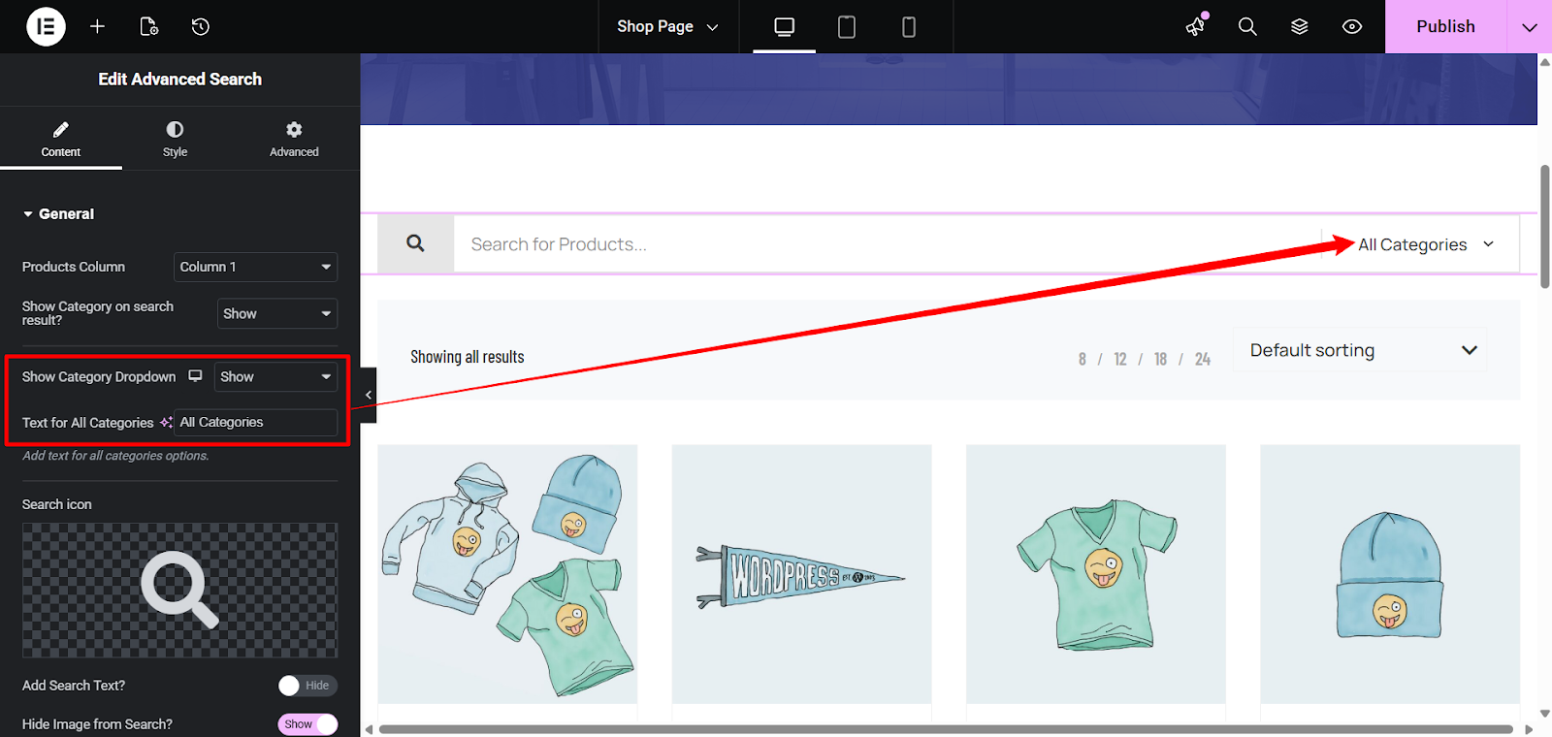Click the Elementor logo icon
1552x737 pixels.
[x=46, y=26]
